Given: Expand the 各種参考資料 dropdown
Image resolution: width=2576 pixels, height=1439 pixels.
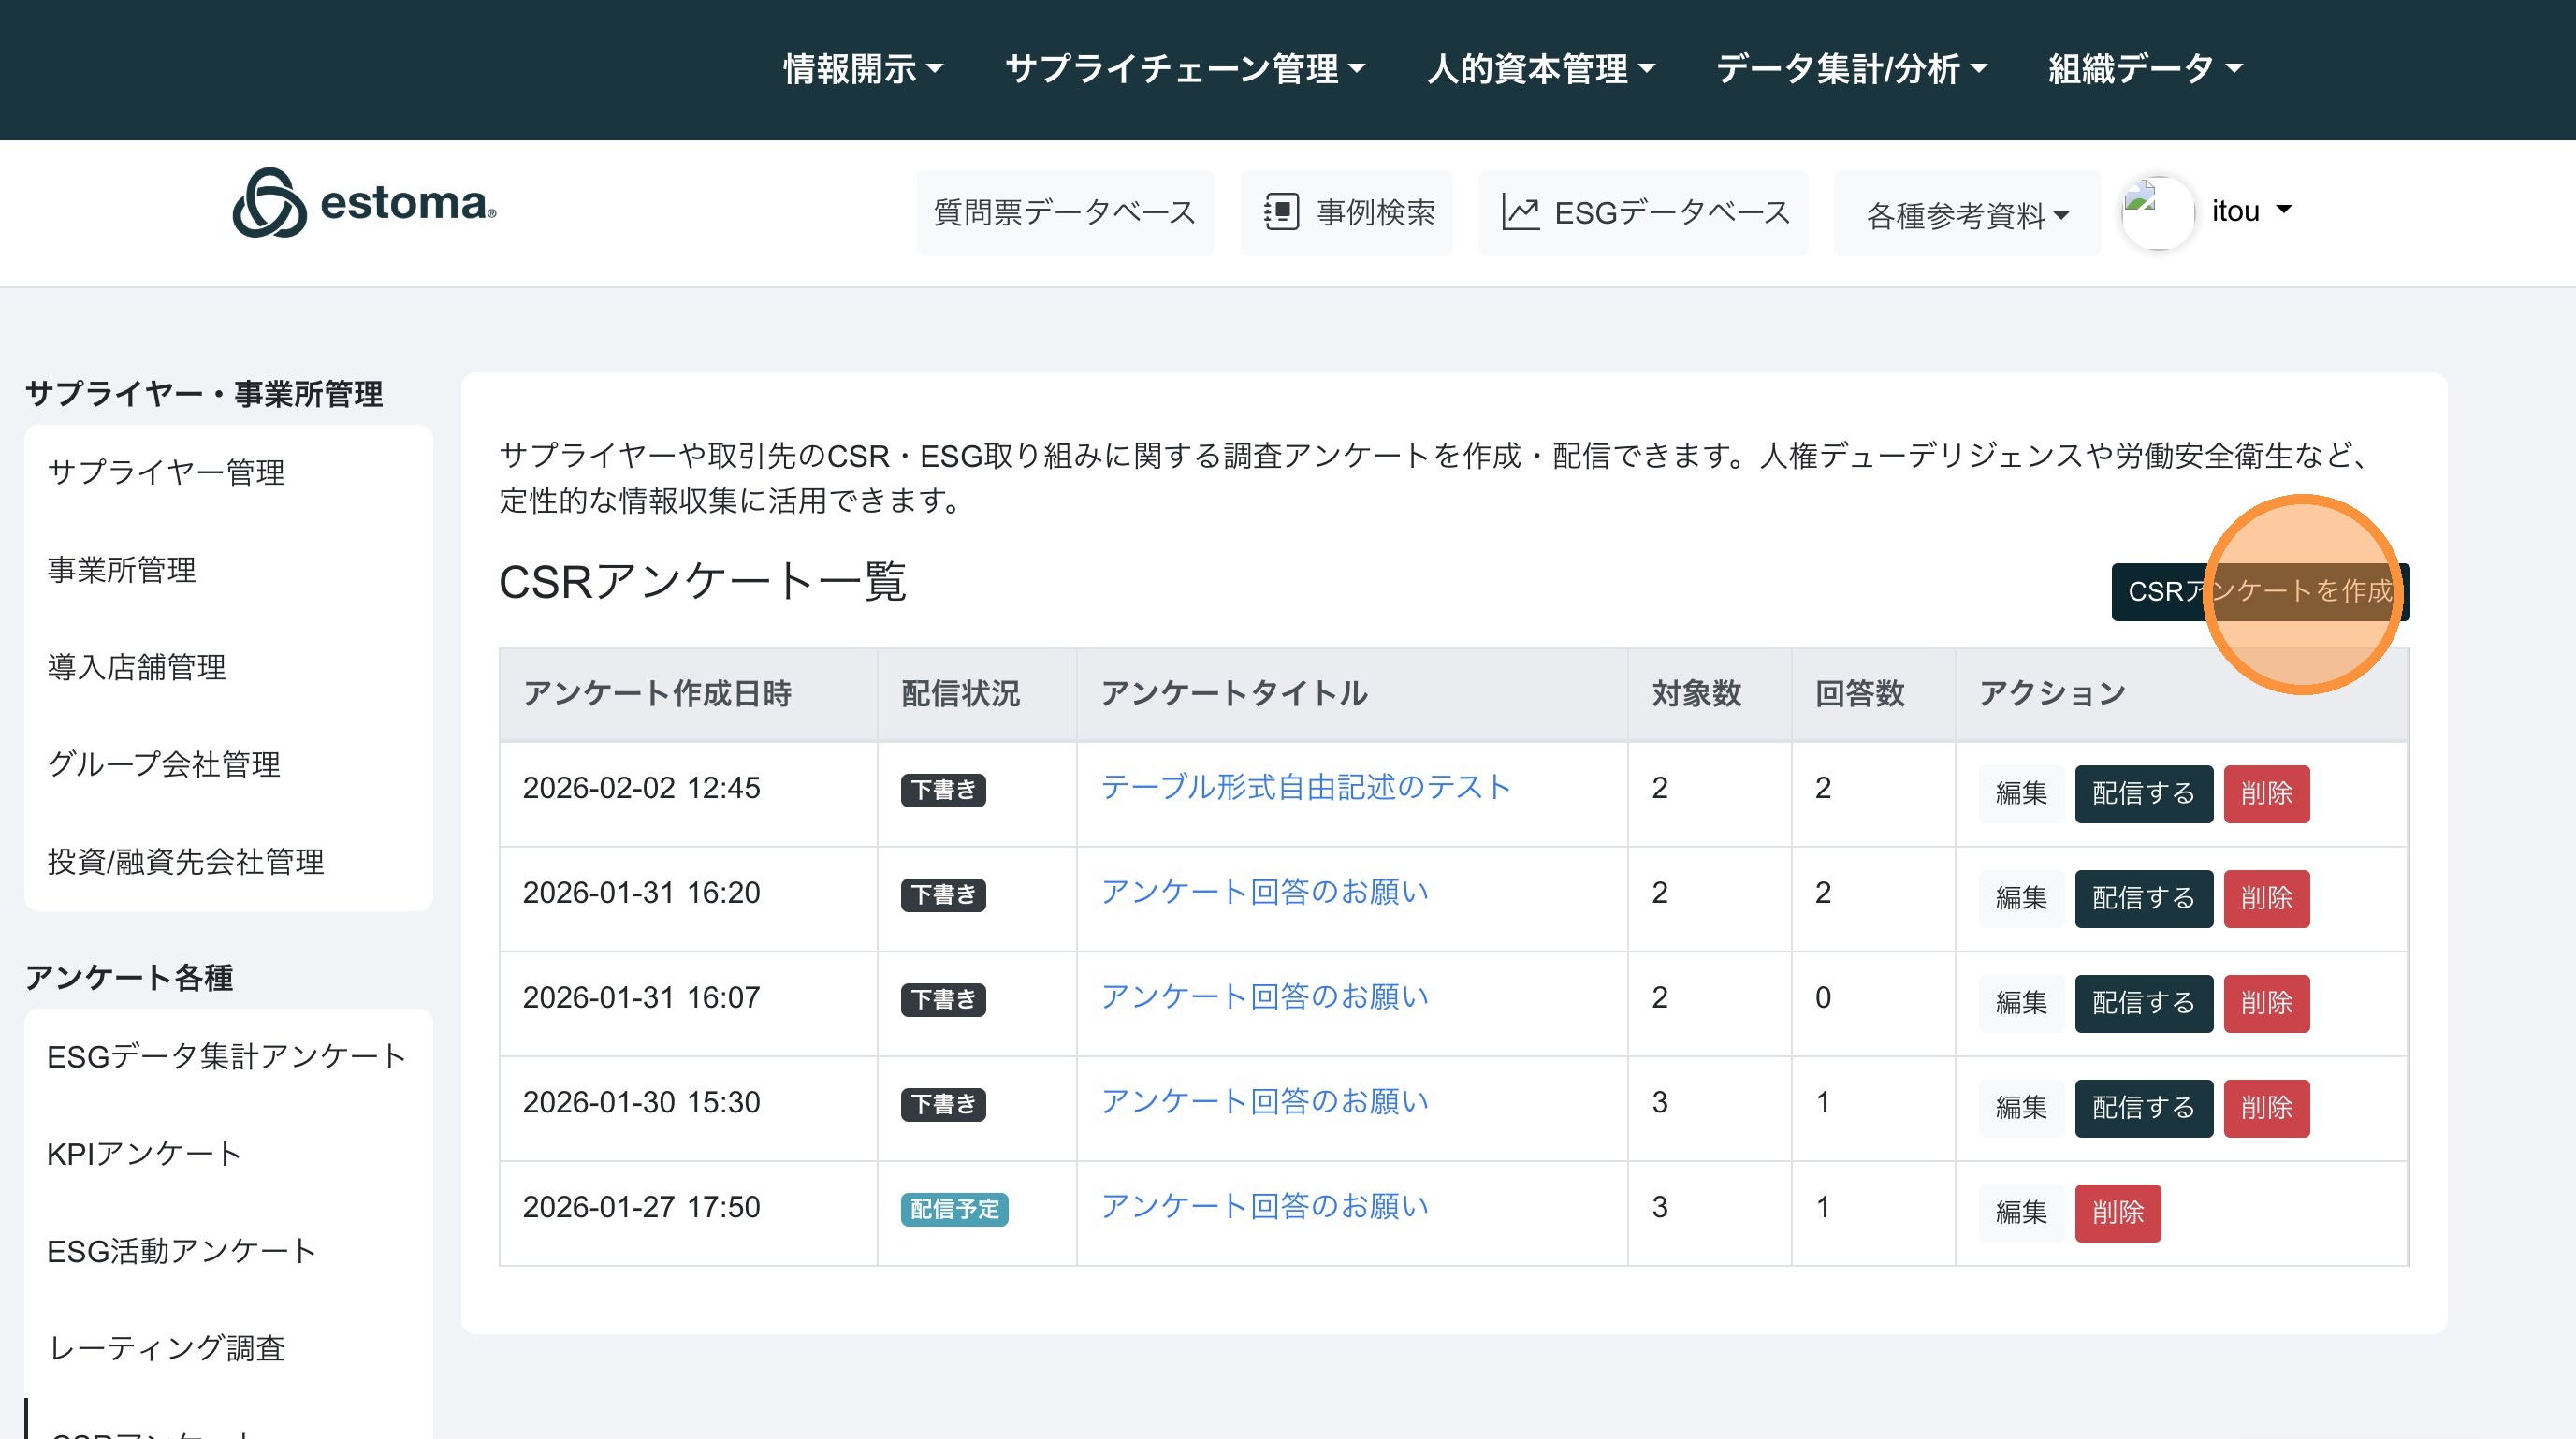Looking at the screenshot, I should click(x=1966, y=215).
